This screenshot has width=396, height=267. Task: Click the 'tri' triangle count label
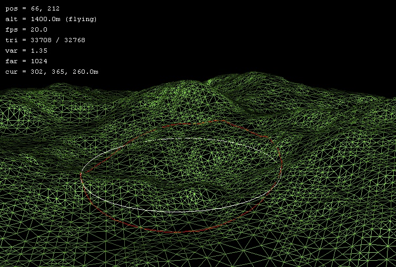(11, 40)
